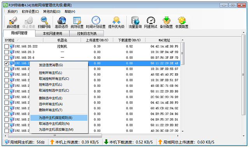This screenshot has height=147, width=249.
Task: Click the MAC address 04:42:1A:AE:B8:F5
Action: (x=164, y=47)
